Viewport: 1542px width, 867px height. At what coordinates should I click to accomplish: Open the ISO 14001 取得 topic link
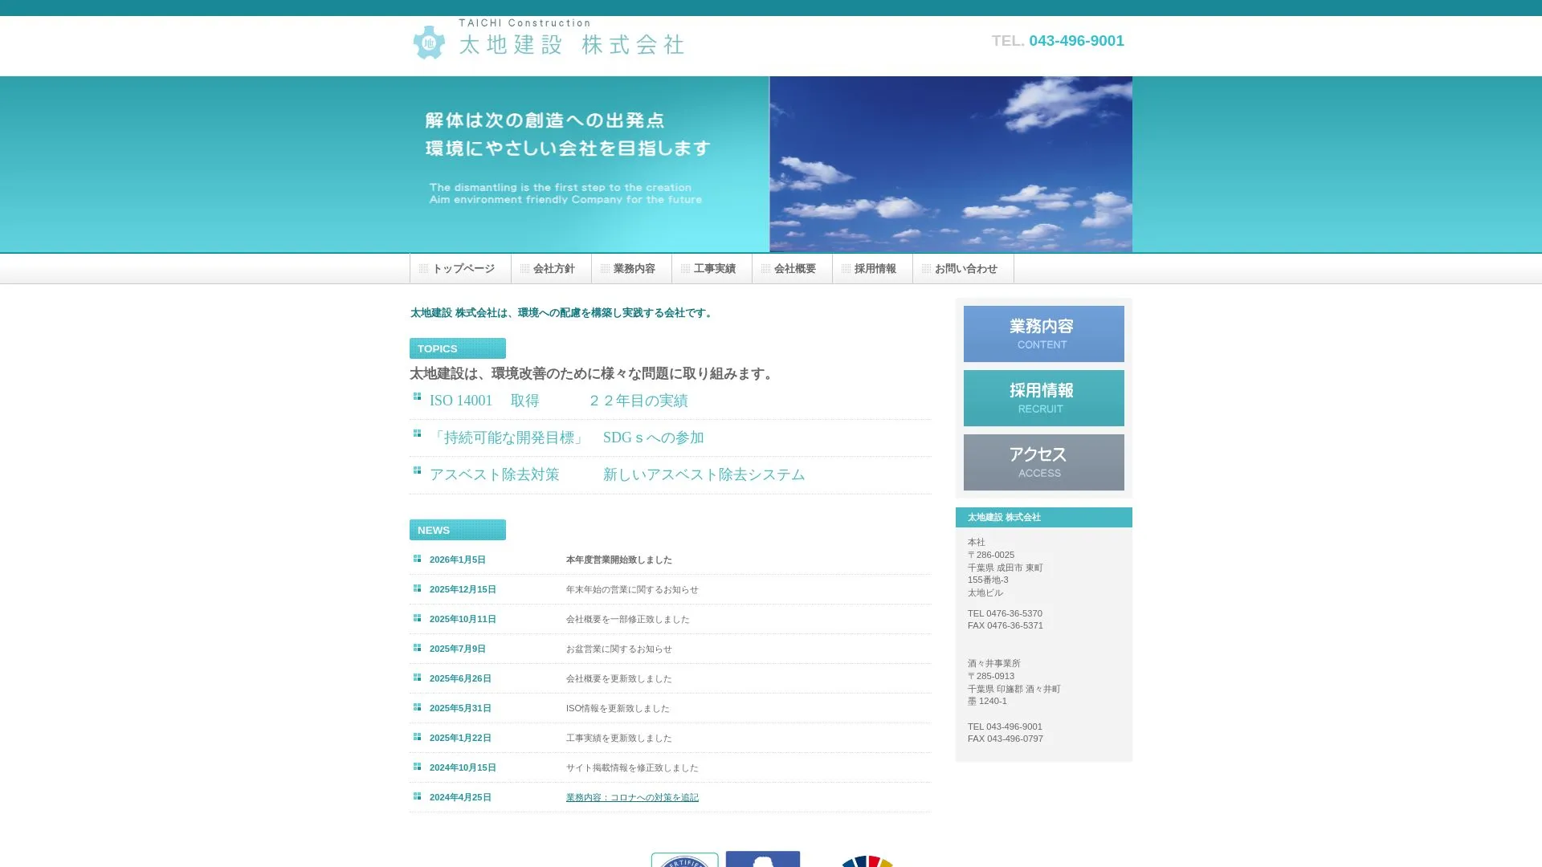(x=484, y=401)
